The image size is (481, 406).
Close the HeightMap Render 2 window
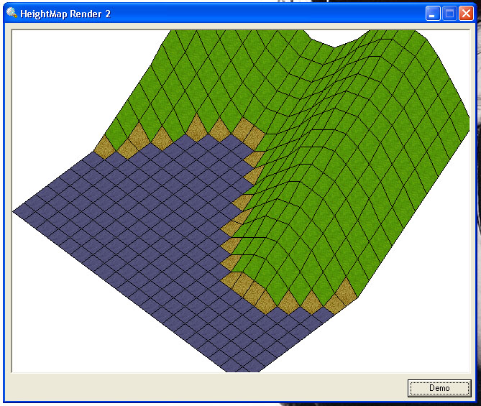465,13
